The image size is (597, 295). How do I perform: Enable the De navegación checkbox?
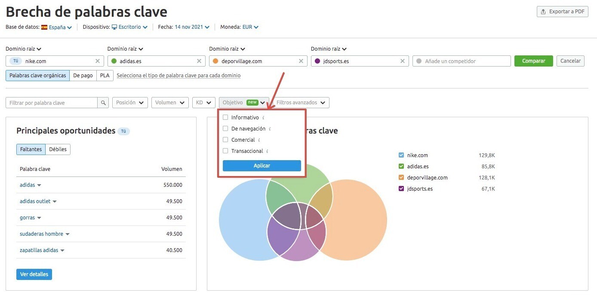(x=225, y=128)
